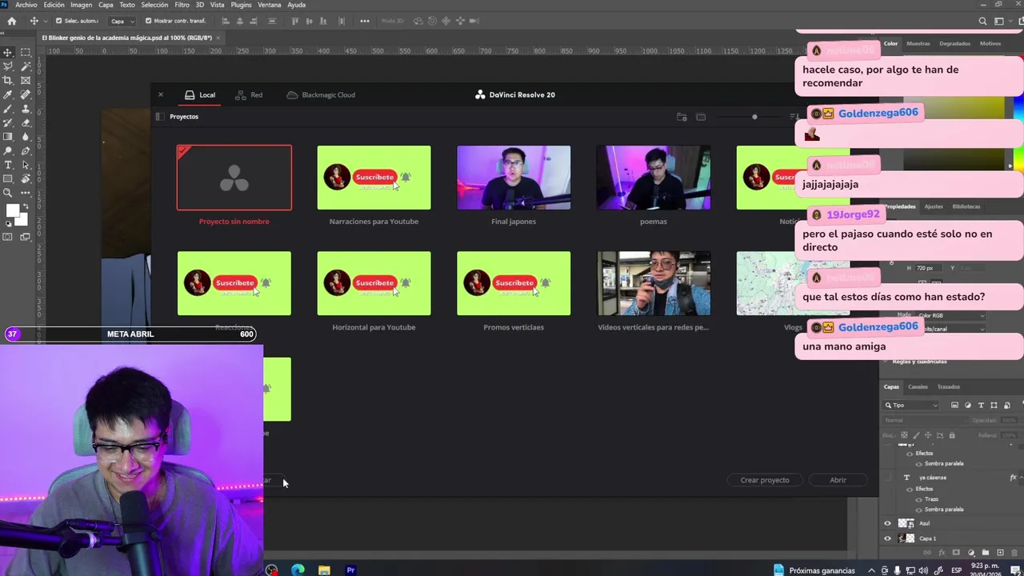Click the add layer mask icon
Screen dimensions: 1024x576
(956, 553)
